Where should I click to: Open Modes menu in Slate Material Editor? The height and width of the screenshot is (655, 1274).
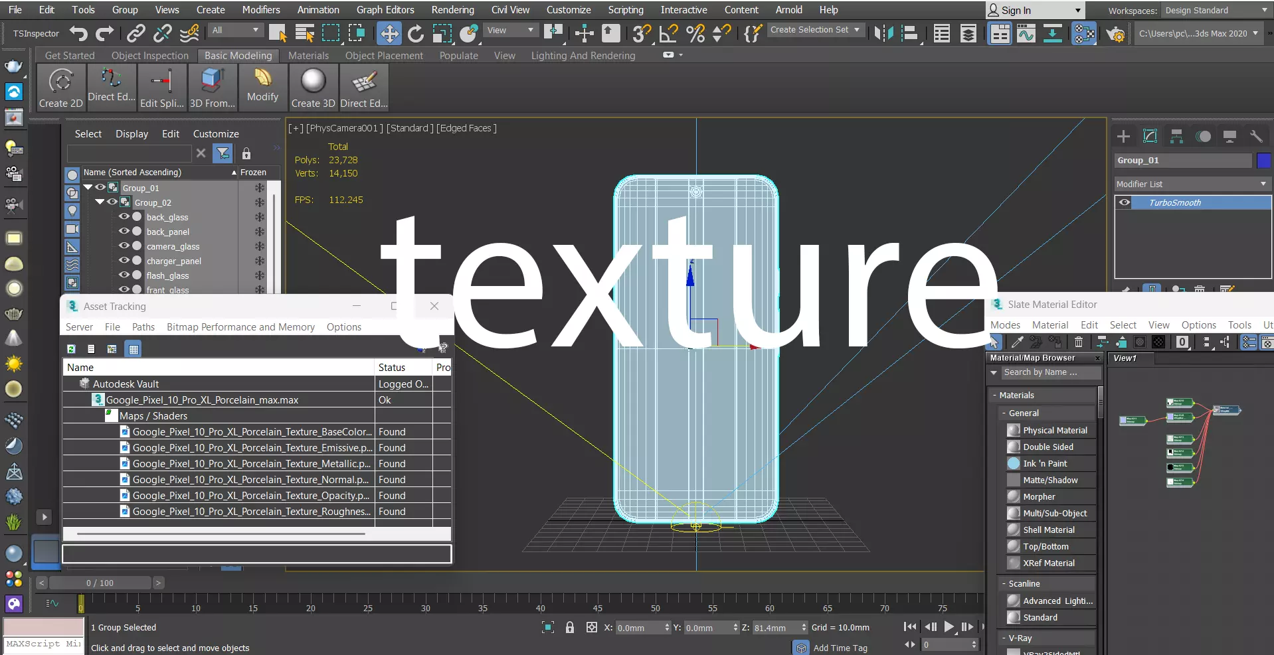[x=1005, y=325]
